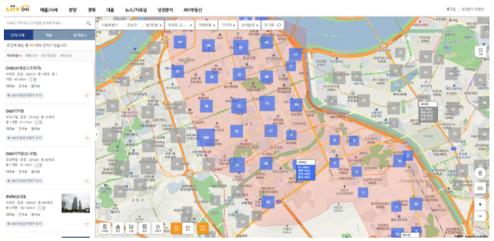Show subway layer on map

click(x=105, y=228)
